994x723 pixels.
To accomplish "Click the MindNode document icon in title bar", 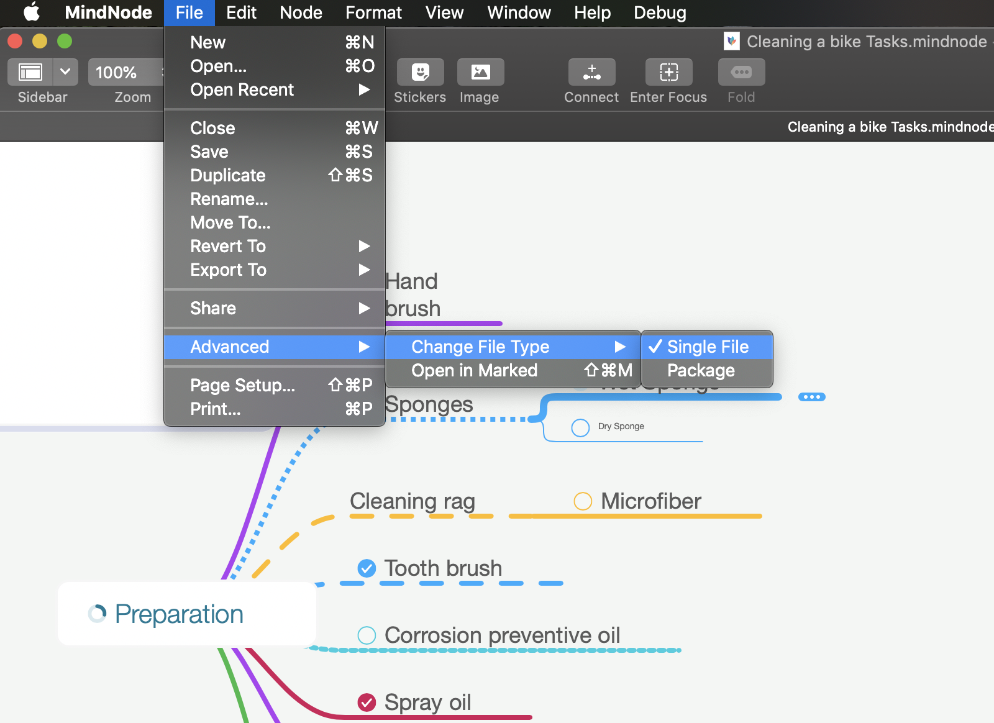I will (732, 42).
